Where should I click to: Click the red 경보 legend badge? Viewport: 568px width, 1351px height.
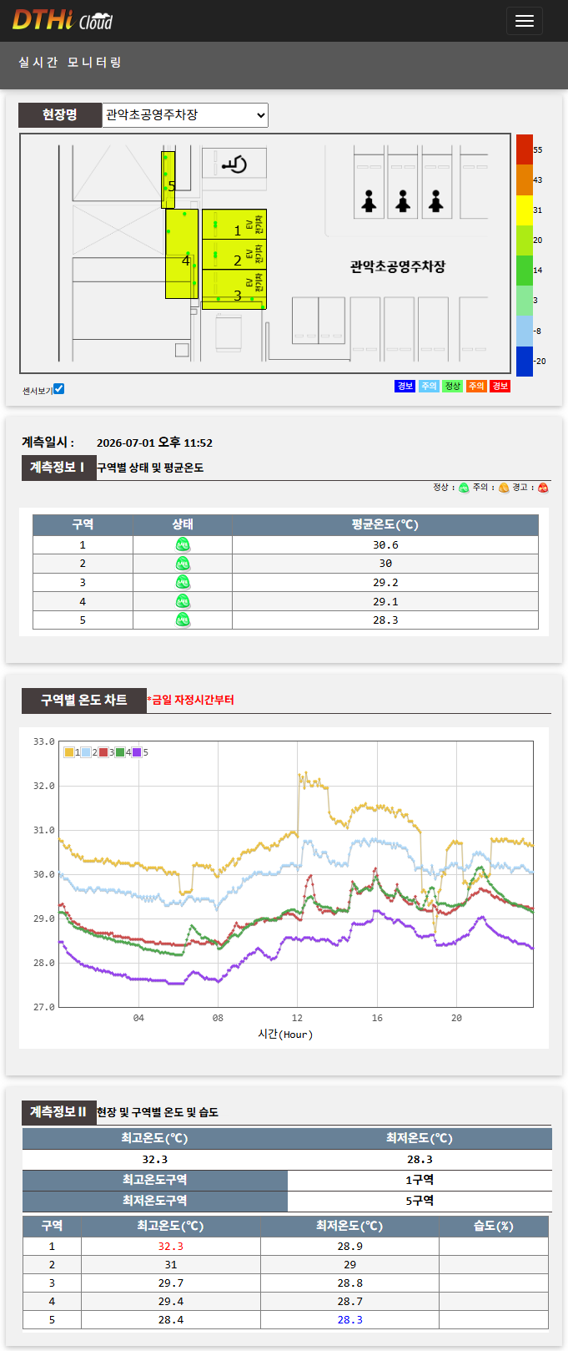[500, 386]
